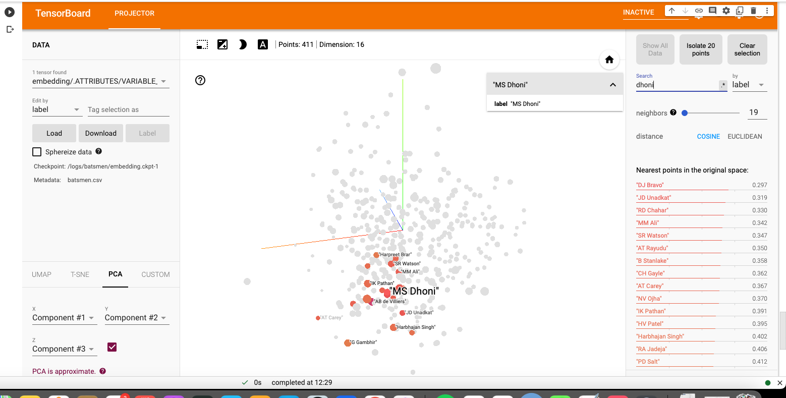This screenshot has height=398, width=786.
Task: Open cell settings gear icon
Action: pyautogui.click(x=726, y=11)
